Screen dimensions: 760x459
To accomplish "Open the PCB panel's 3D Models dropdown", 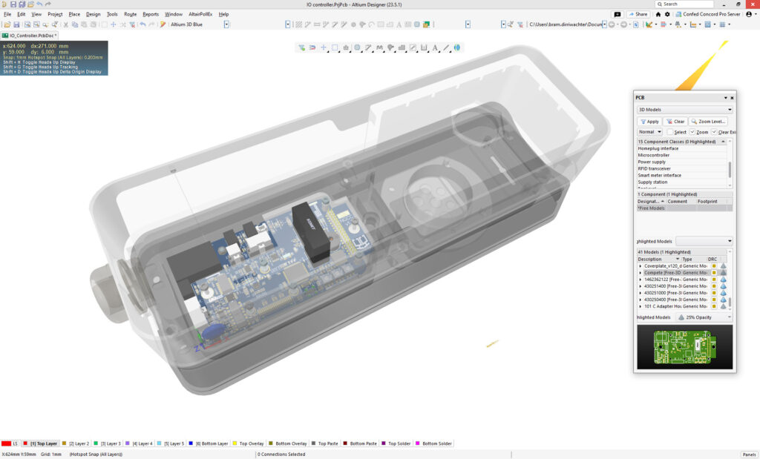I will pyautogui.click(x=730, y=109).
